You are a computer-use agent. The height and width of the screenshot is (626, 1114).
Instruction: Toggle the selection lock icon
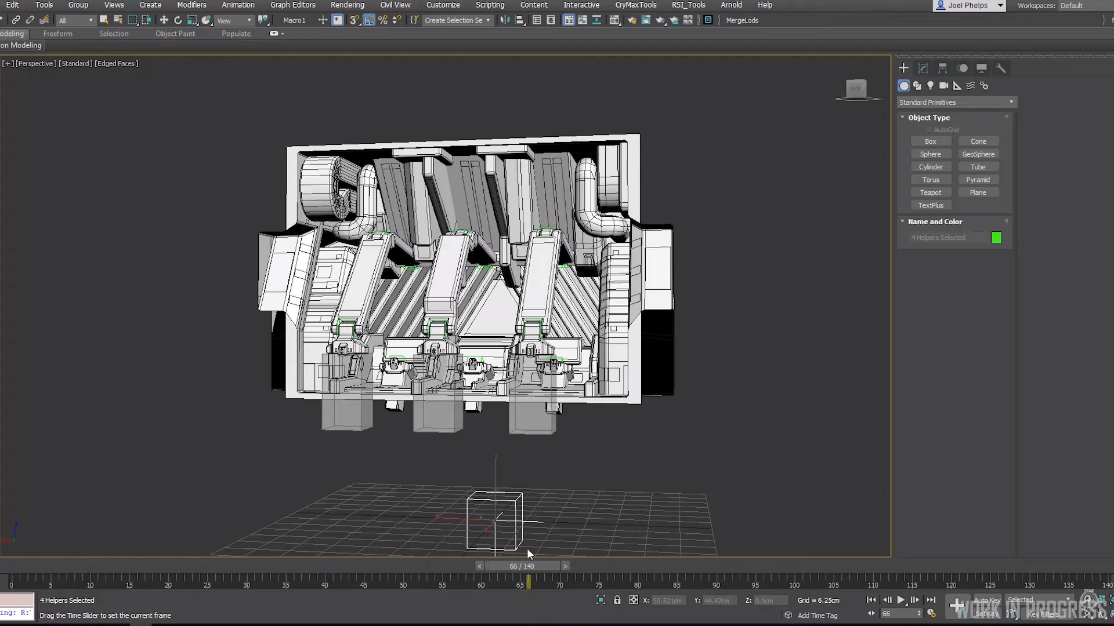pos(617,600)
